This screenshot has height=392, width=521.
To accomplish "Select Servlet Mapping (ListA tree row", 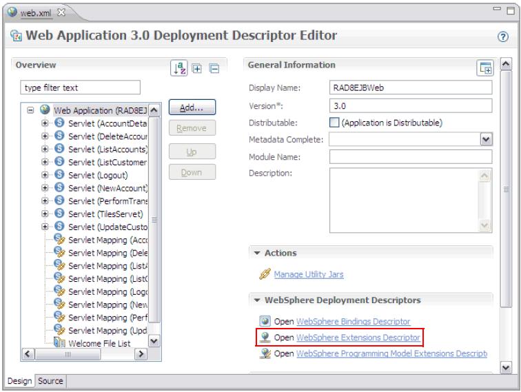I will point(101,265).
